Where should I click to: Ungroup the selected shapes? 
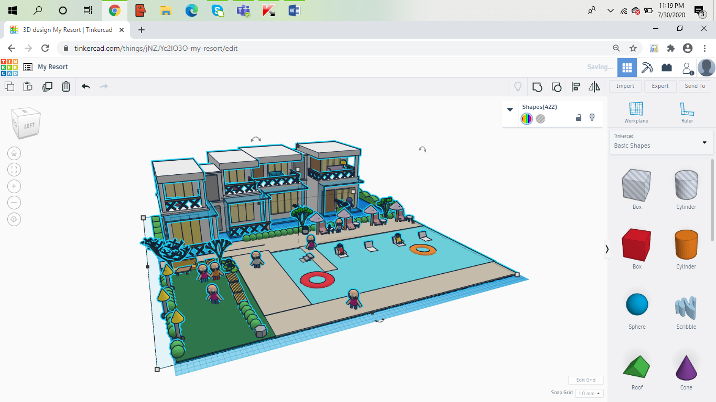pos(557,86)
